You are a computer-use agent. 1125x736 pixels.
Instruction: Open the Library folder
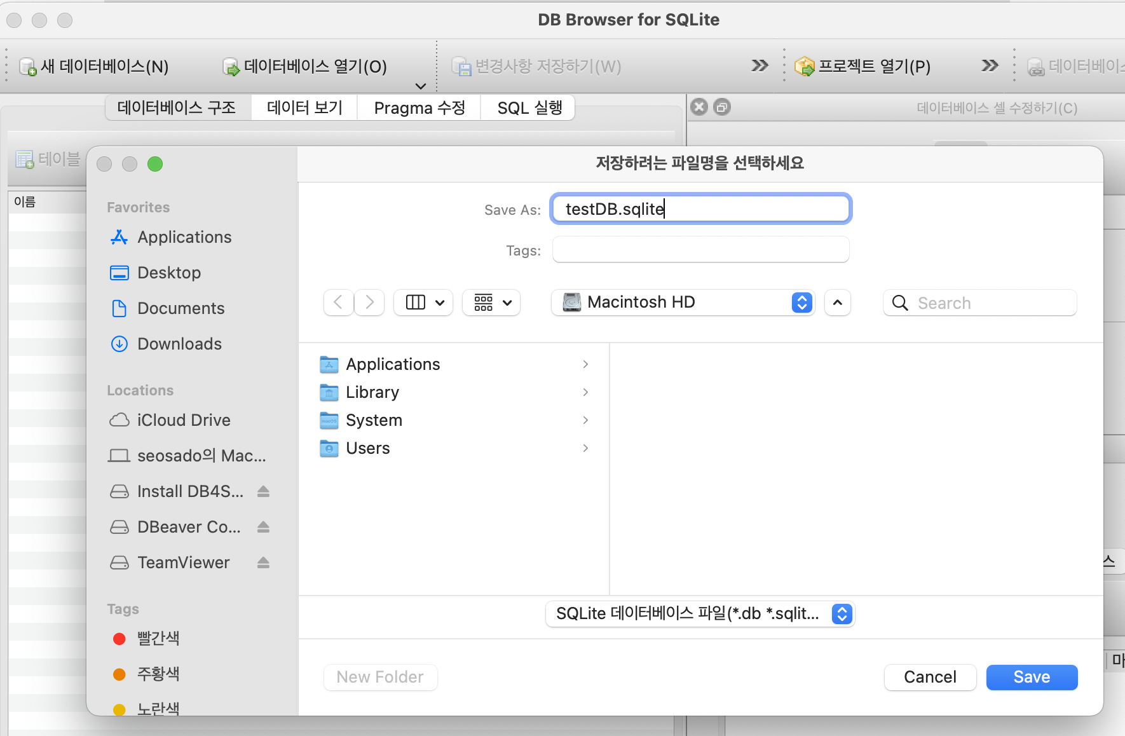tap(372, 392)
